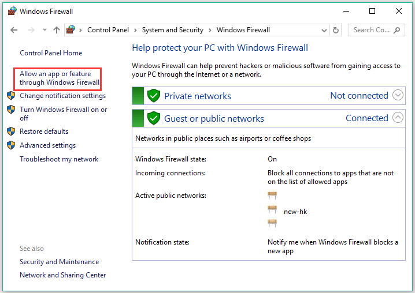This screenshot has width=415, height=293.
Task: Click the Windows Firewall title bar icon
Action: (12, 11)
